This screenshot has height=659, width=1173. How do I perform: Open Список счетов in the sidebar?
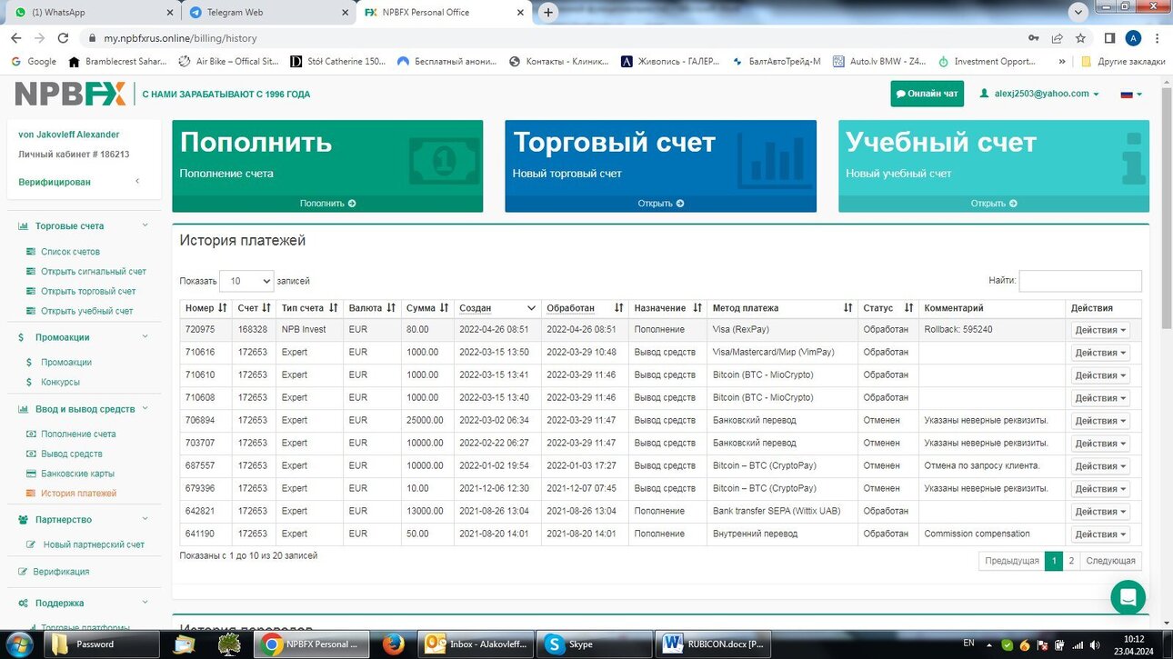point(70,252)
